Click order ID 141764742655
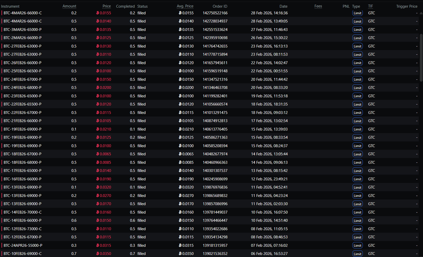This screenshot has height=257, width=423. click(215, 46)
